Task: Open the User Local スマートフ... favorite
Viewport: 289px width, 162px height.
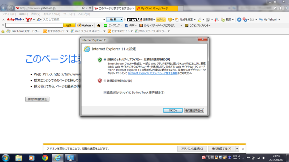Action: [23, 31]
